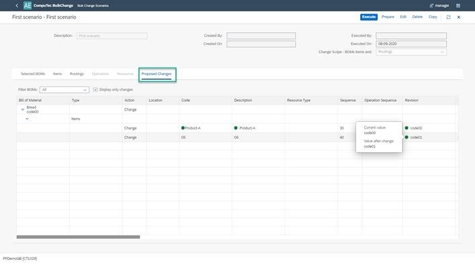Screen dimensions: 475x264
Task: Click the green dot in Product-A description
Action: [236, 128]
